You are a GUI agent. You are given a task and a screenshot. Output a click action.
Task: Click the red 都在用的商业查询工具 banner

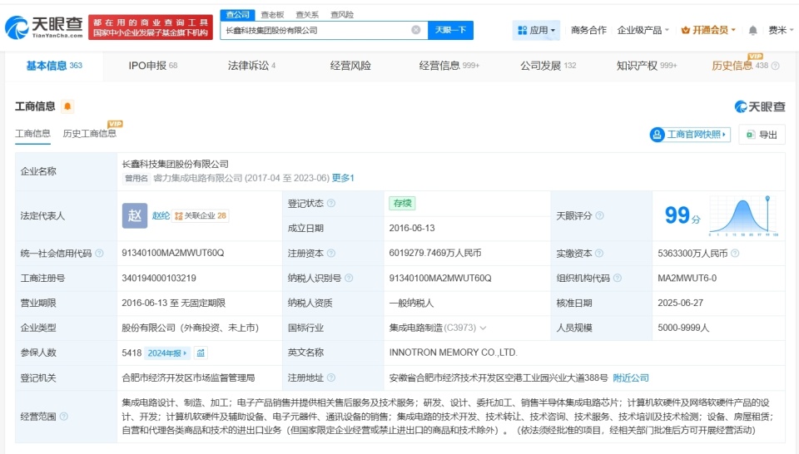151,27
